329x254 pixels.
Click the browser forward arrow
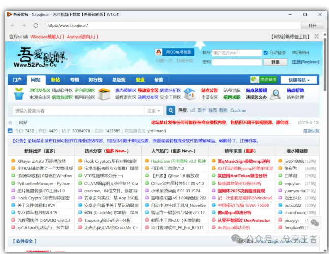point(23,25)
